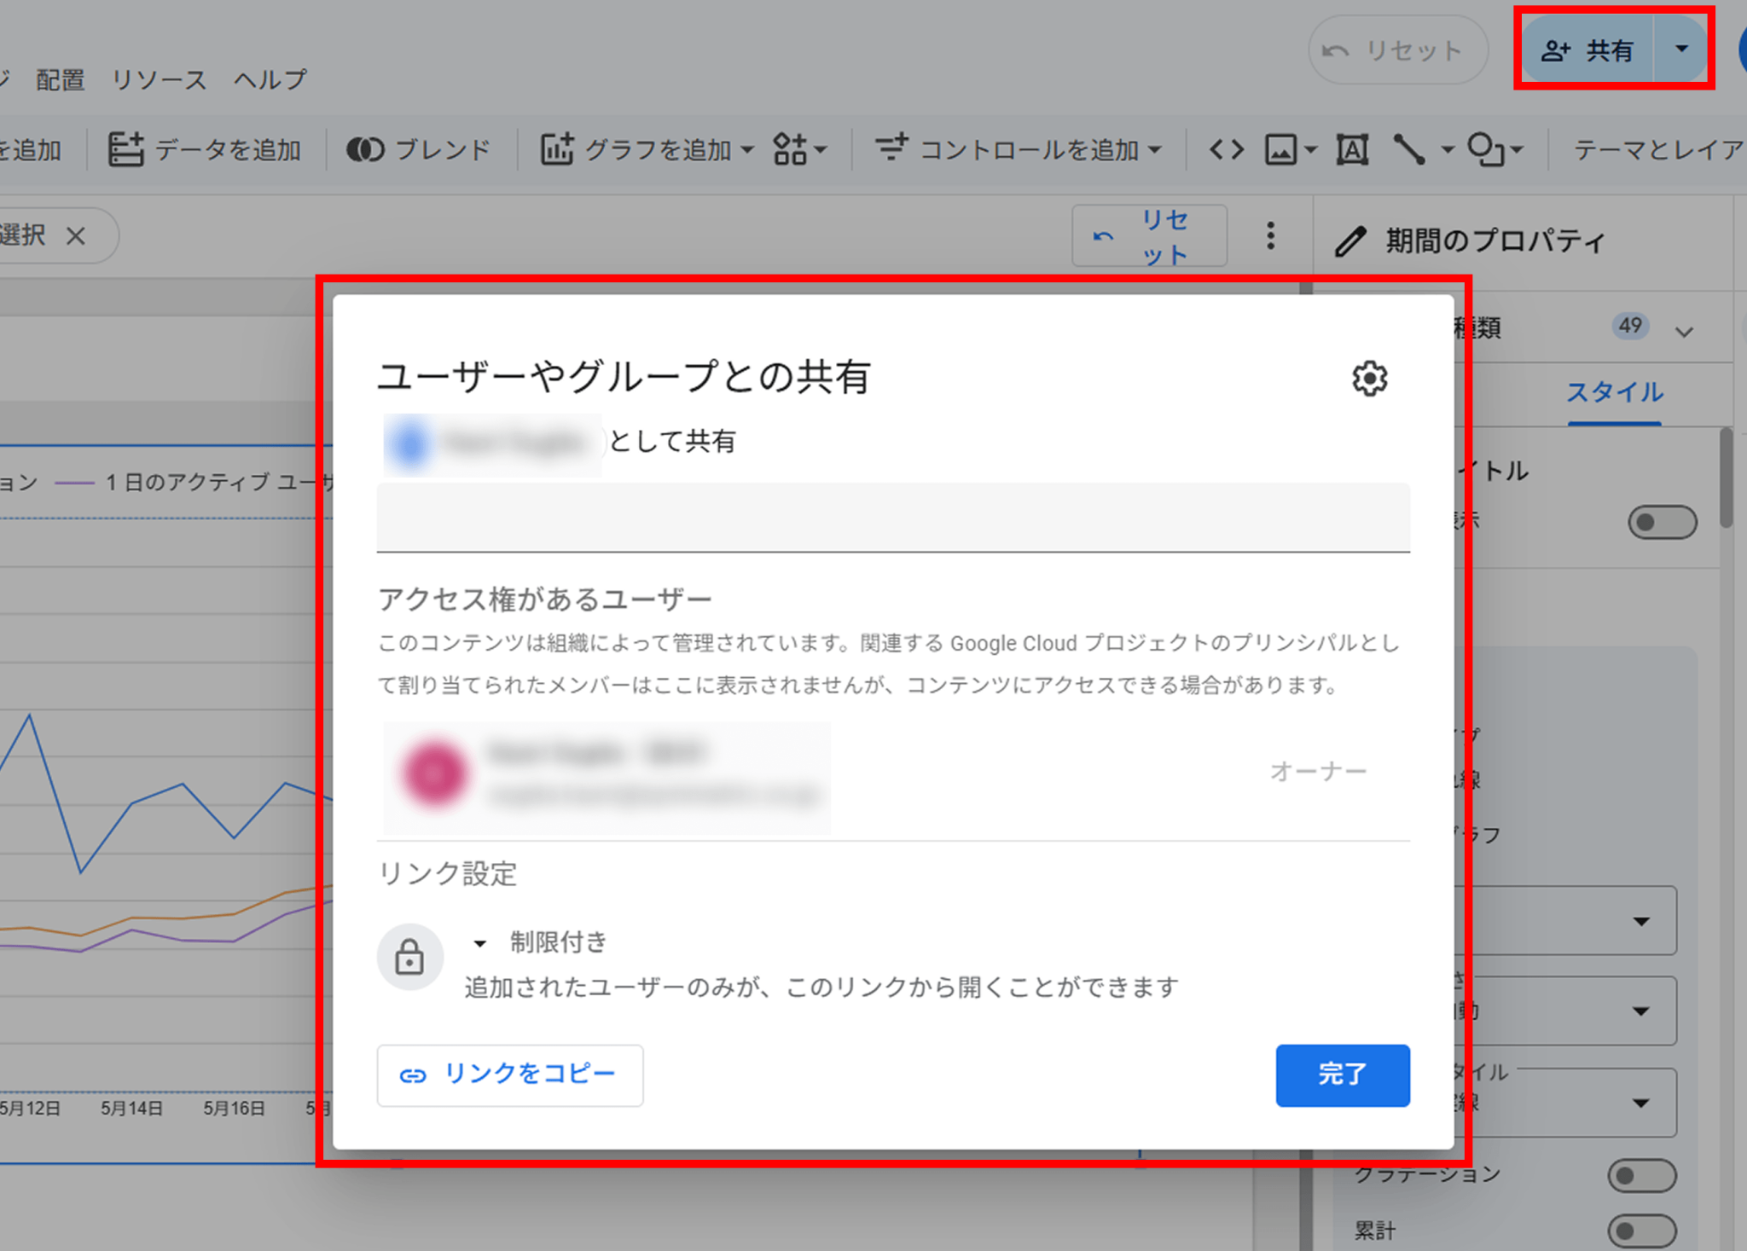
Task: Select the text box tool
Action: tap(1352, 151)
